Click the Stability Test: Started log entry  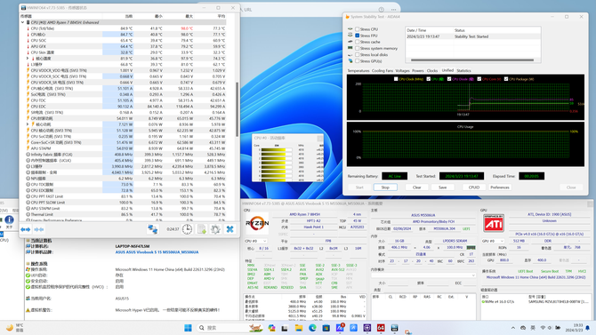[x=473, y=36]
